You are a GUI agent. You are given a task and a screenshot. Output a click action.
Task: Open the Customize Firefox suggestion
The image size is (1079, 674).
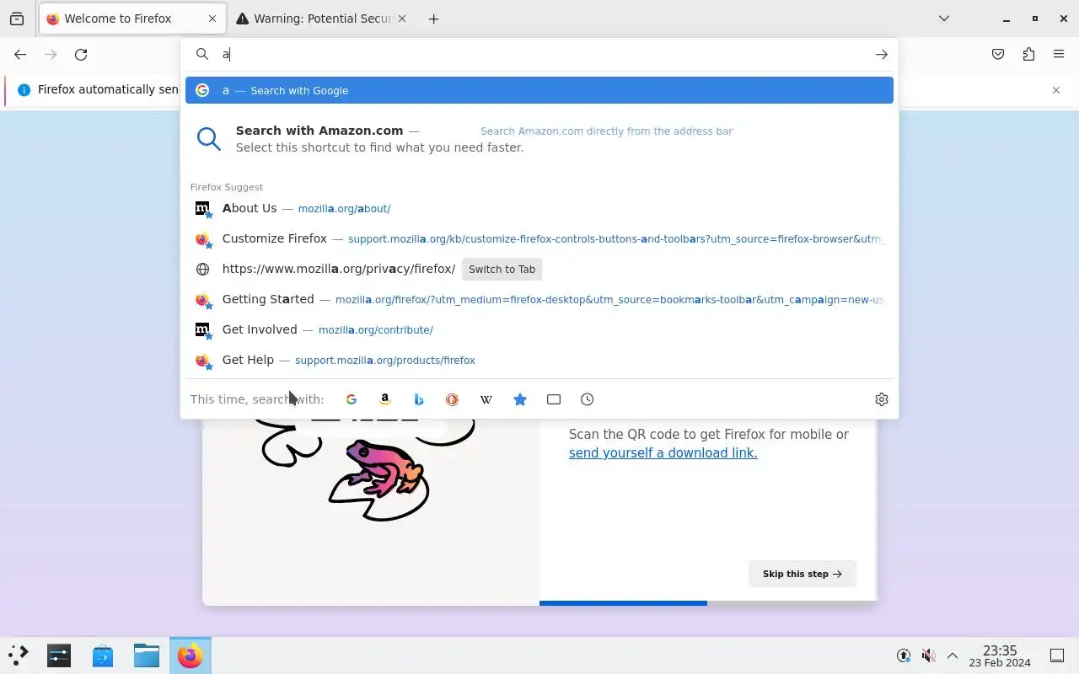(539, 238)
